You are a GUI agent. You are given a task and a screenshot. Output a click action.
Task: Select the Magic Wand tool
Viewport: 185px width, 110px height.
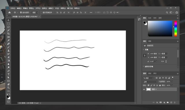pyautogui.click(x=8, y=30)
